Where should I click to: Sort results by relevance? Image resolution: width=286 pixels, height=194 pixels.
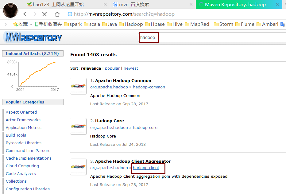(91, 68)
